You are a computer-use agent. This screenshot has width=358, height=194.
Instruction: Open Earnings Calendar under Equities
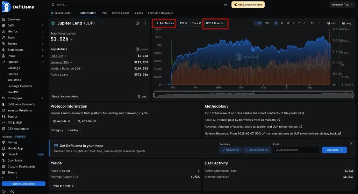pyautogui.click(x=20, y=86)
